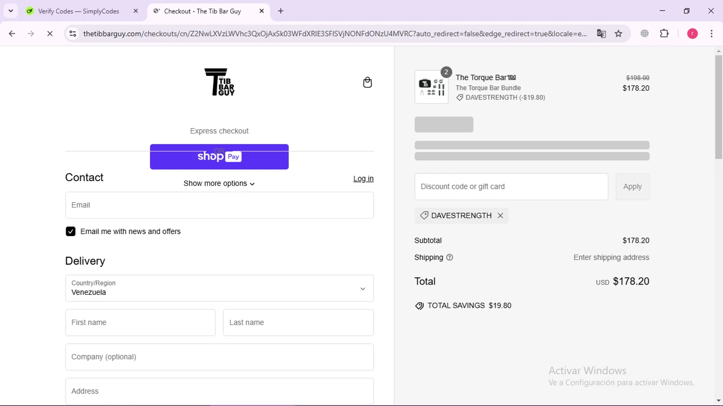This screenshot has height=406, width=723.
Task: Click the Contact section heading
Action: (84, 178)
